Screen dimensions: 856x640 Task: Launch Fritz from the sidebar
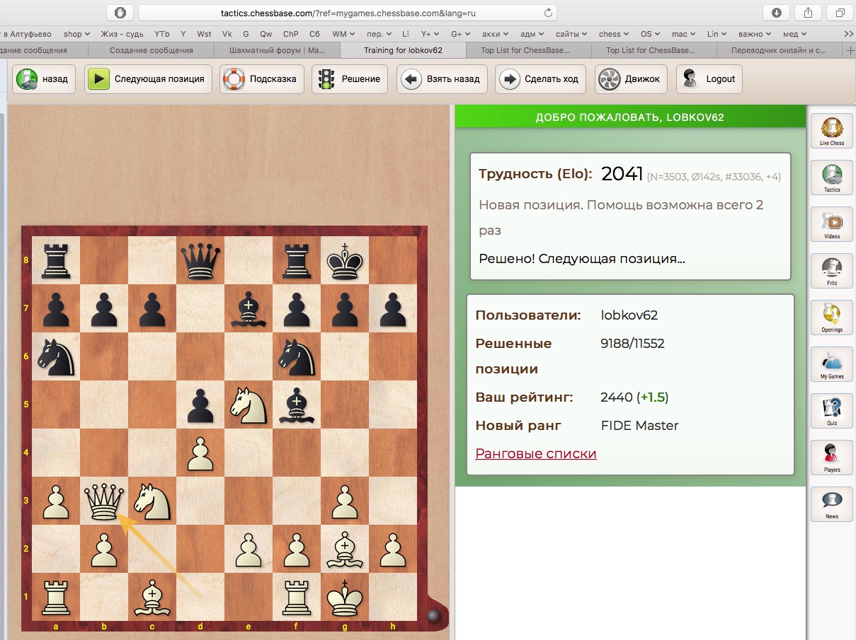832,271
